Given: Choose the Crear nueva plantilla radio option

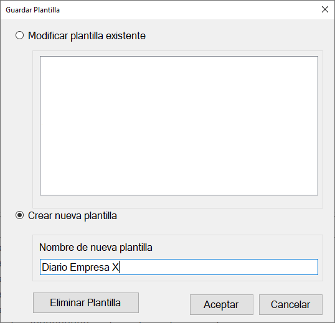Looking at the screenshot, I should [x=20, y=215].
